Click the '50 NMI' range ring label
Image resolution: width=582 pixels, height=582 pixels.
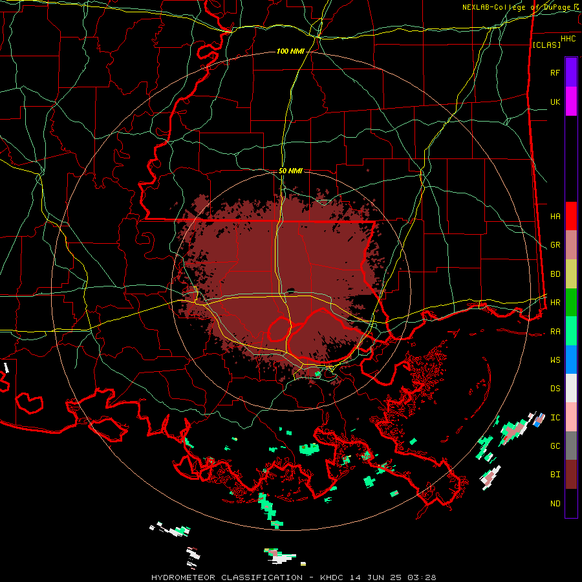290,171
